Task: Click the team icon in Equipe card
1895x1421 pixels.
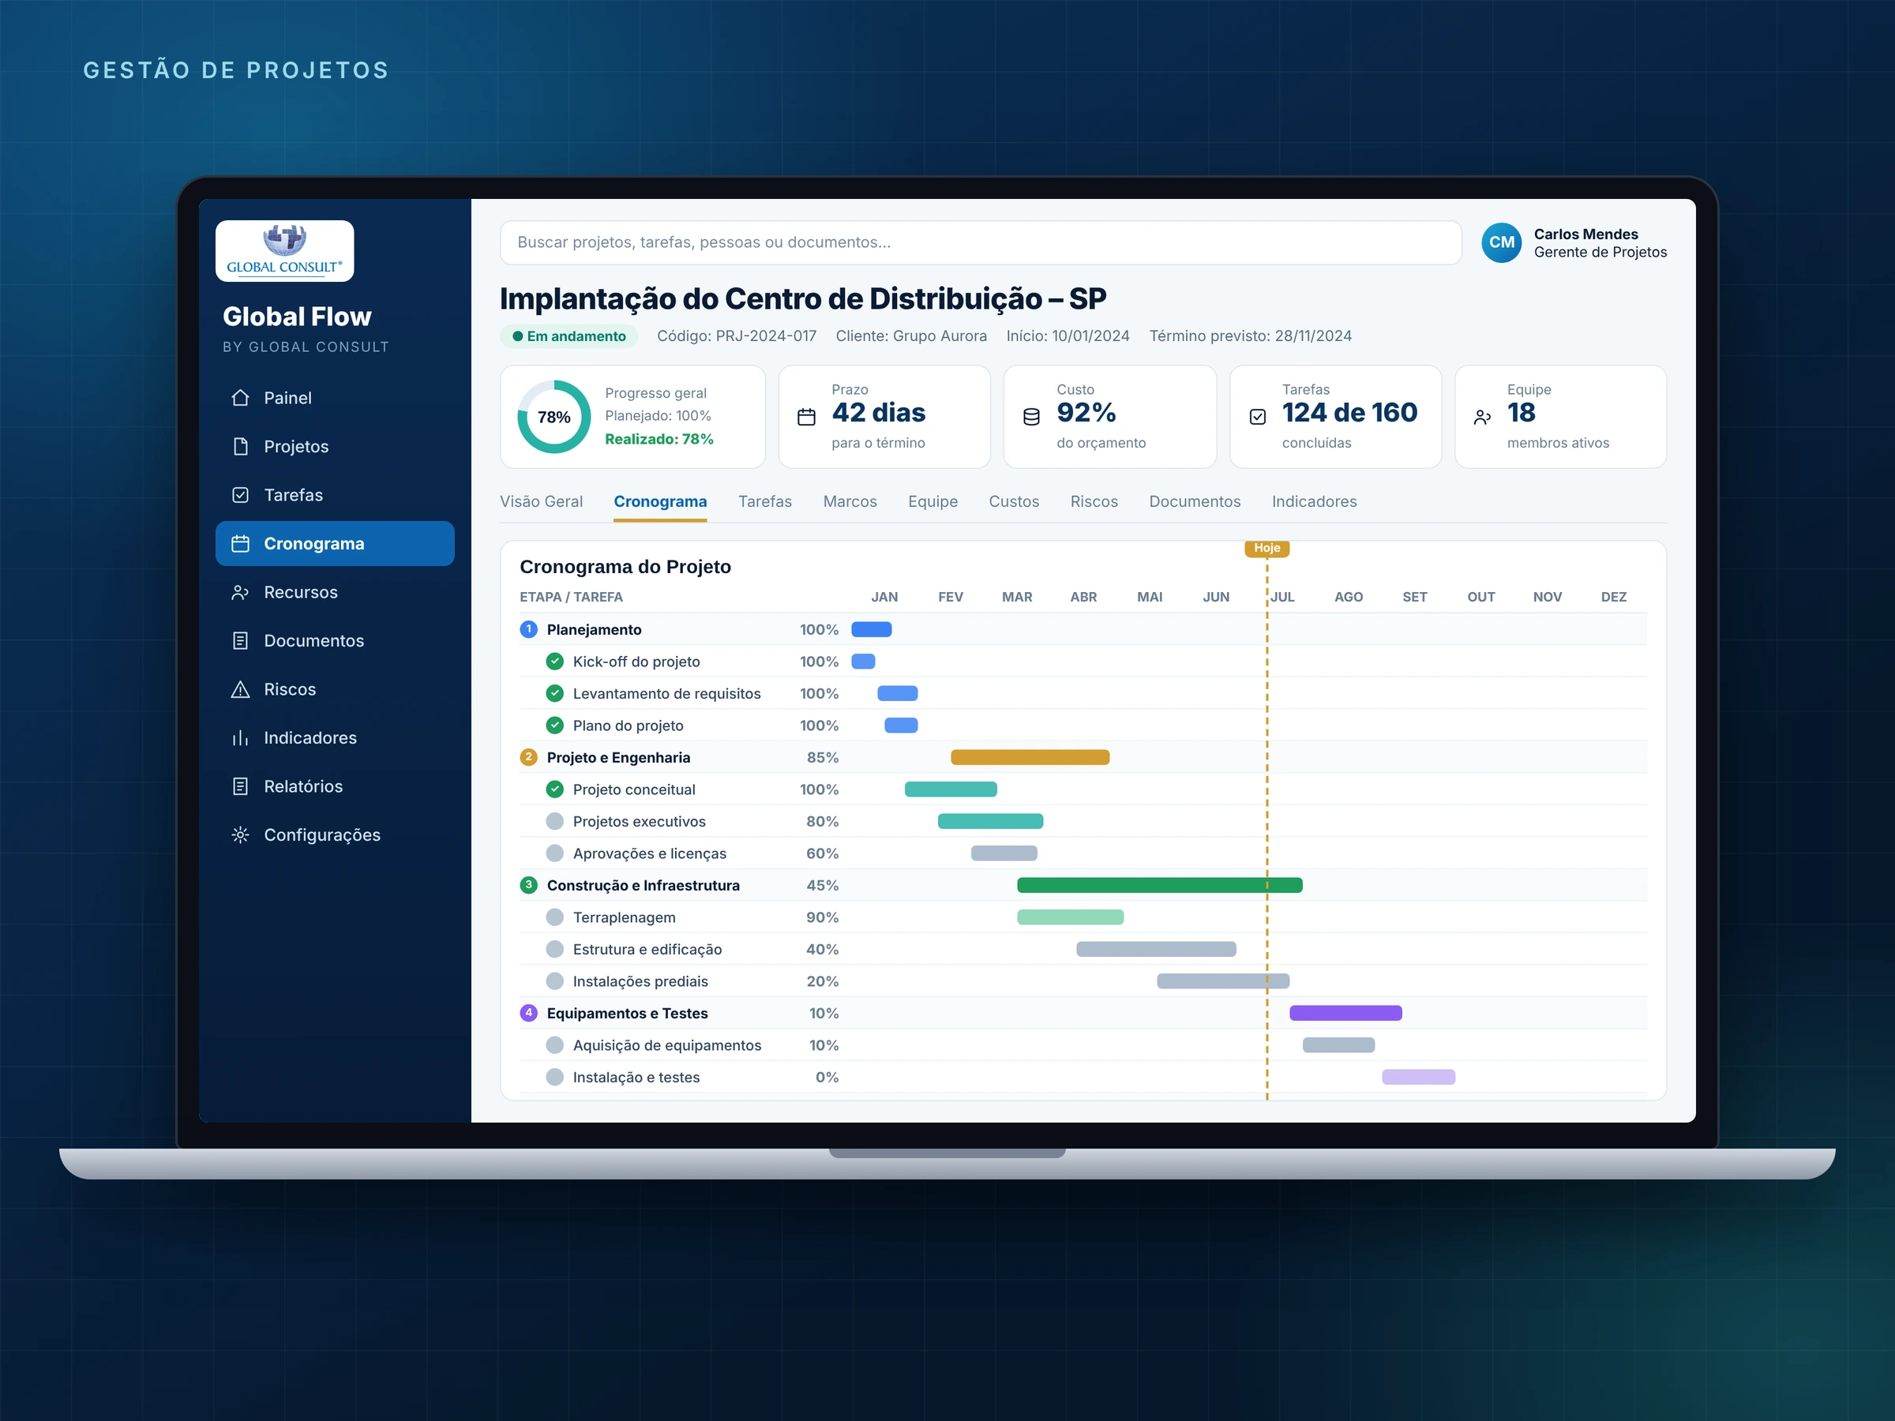Action: click(1482, 417)
